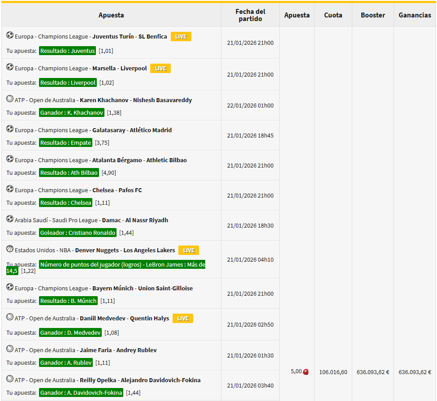Viewport: 437px width, 401px height.
Task: Click the tennis icon for Medvedev - Halys
Action: pos(10,317)
